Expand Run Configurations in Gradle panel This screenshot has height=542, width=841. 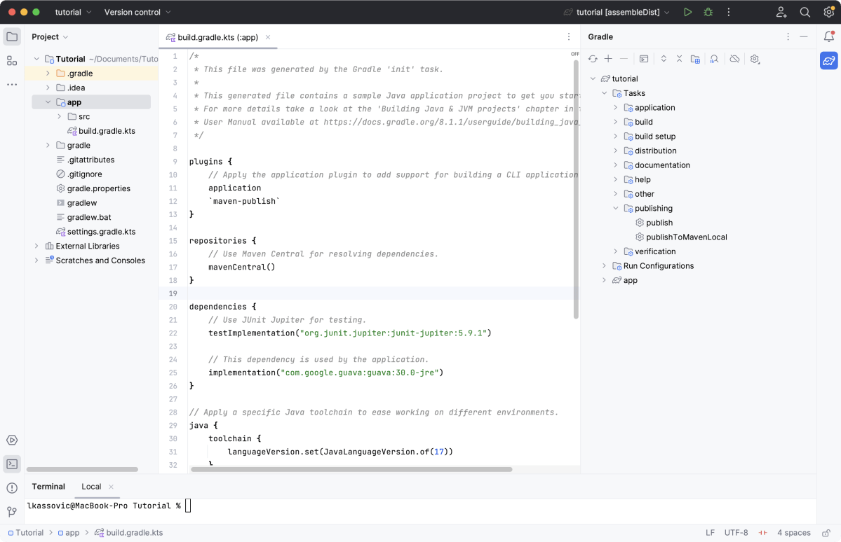click(x=604, y=266)
